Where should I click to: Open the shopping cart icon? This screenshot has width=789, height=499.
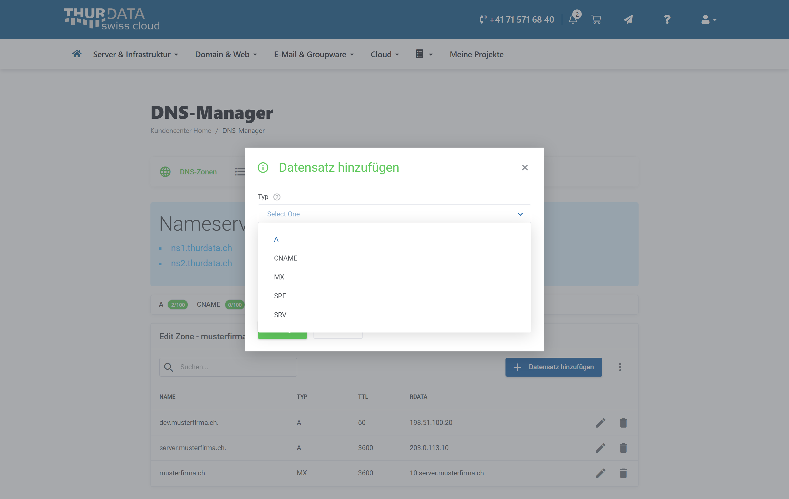click(596, 19)
